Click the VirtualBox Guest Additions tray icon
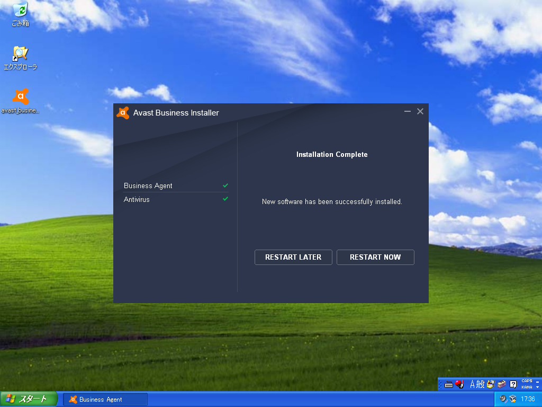This screenshot has width=542, height=407. pyautogui.click(x=513, y=399)
